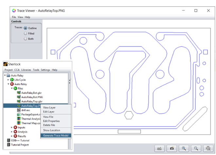Open the Trace Viewer Help menu

27,17
